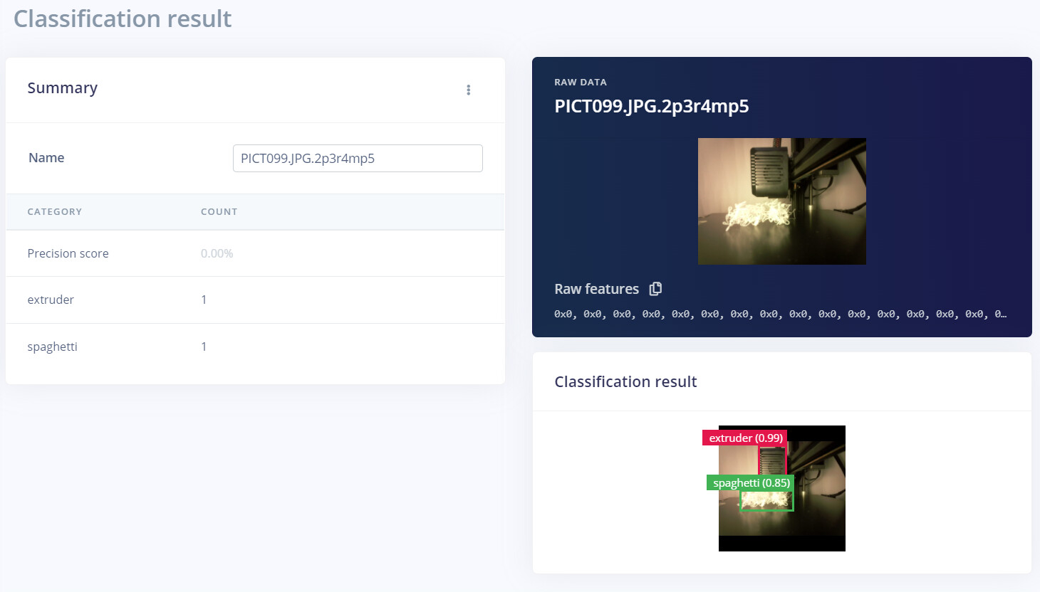
Task: Click the Classification result page title
Action: point(123,18)
